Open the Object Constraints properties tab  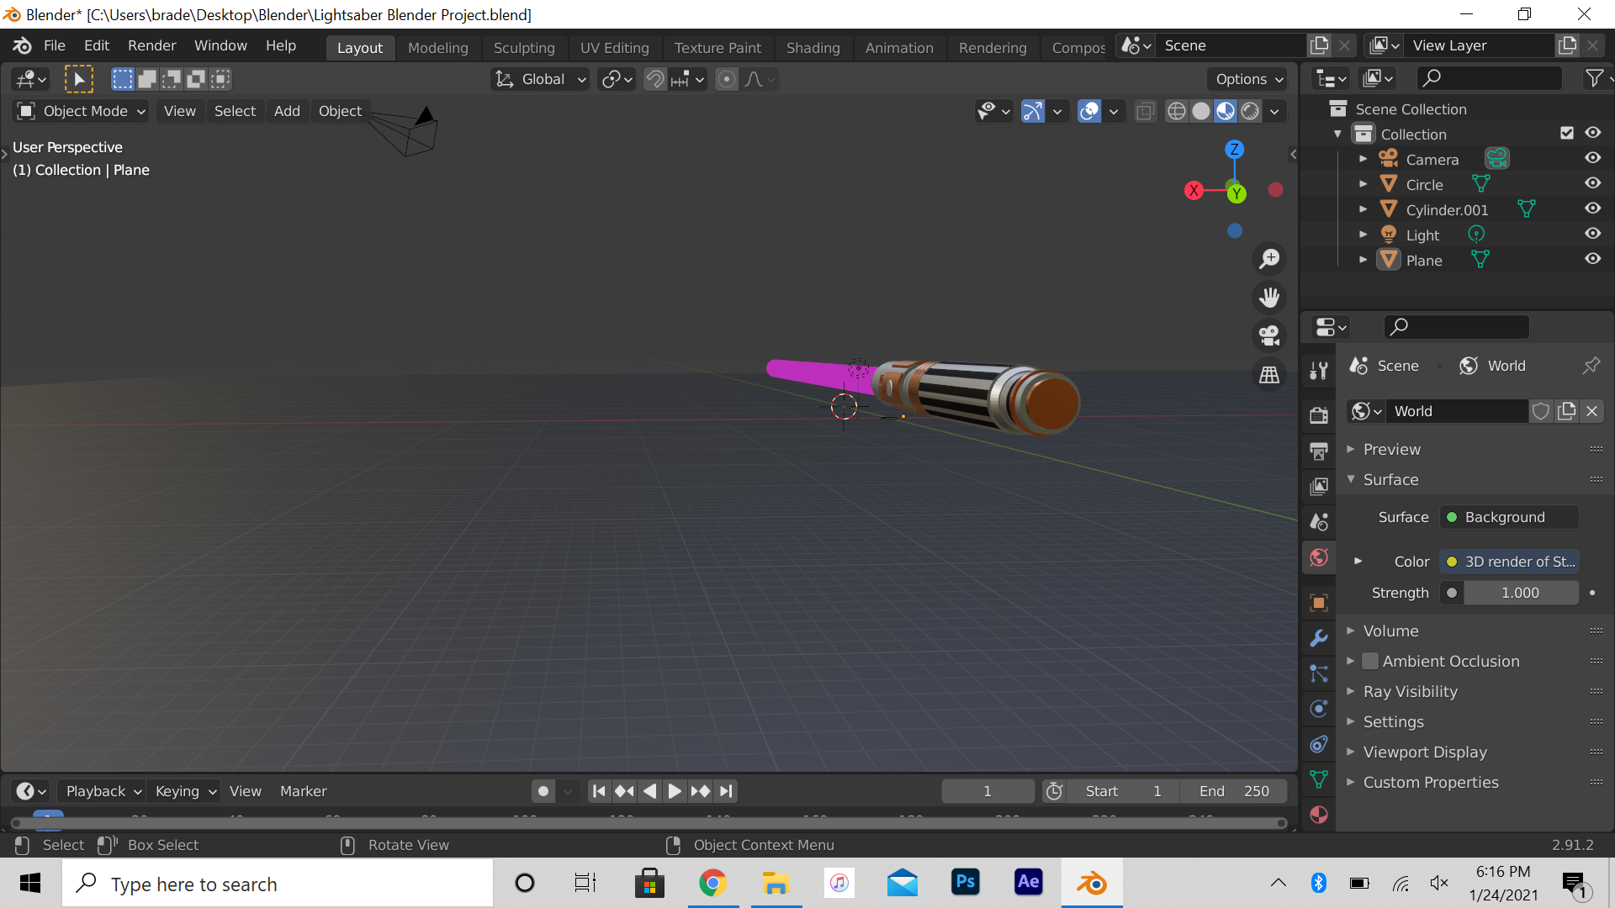(1319, 744)
